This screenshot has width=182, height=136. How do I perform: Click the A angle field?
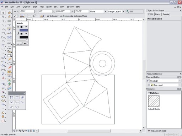(81, 11)
